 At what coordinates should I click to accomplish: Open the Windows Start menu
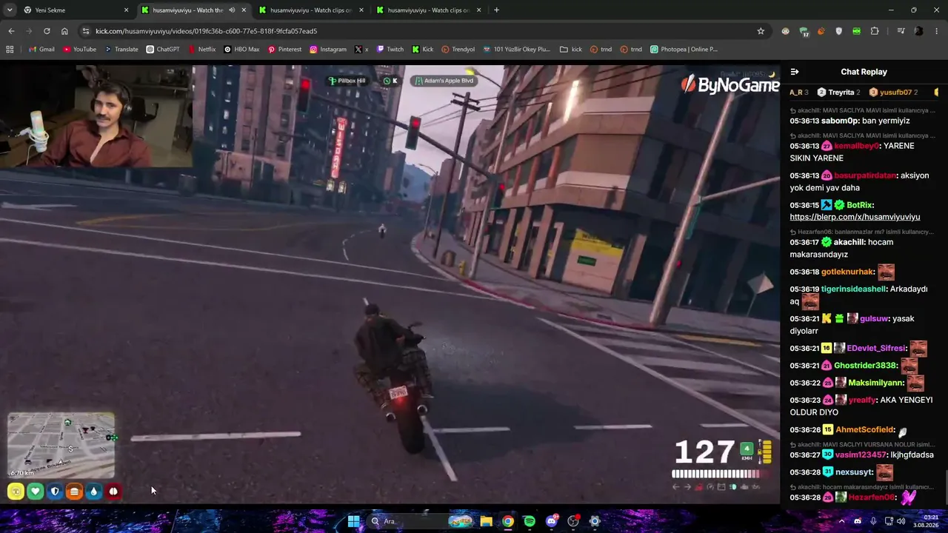coord(354,521)
